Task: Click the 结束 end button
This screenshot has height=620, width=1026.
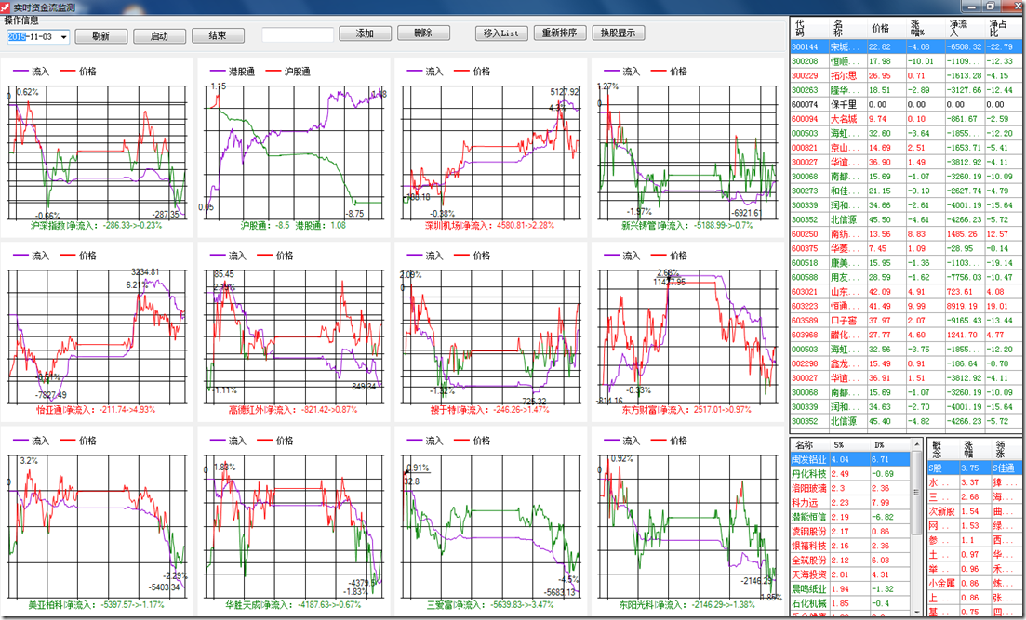Action: [x=218, y=36]
